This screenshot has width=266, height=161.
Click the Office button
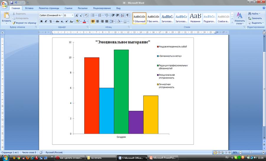click(x=5, y=5)
